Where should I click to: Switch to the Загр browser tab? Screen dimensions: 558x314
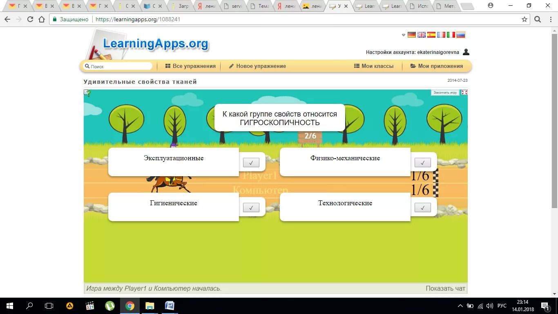[x=180, y=6]
